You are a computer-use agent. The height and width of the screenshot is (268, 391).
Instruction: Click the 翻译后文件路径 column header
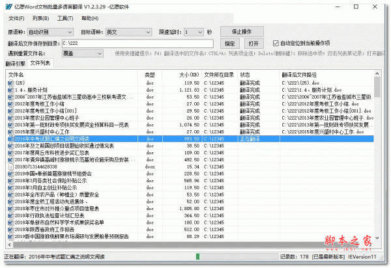pyautogui.click(x=326, y=75)
